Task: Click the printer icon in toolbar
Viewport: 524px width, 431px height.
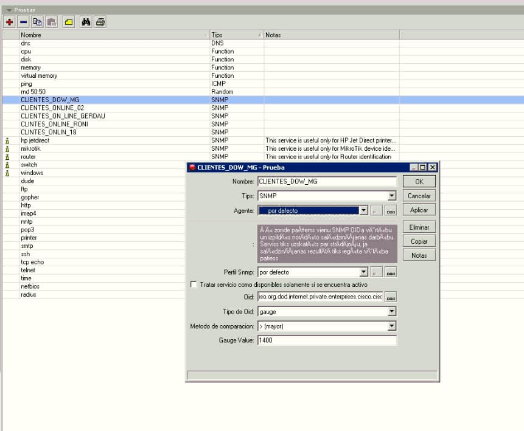Action: click(100, 22)
